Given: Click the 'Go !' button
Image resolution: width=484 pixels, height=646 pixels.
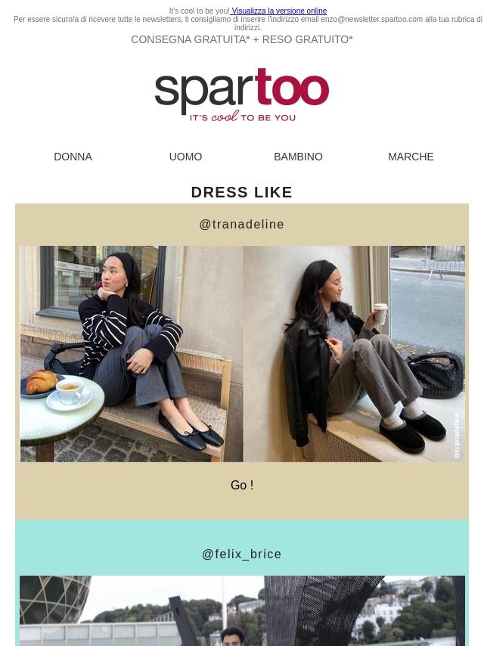Looking at the screenshot, I should (x=242, y=485).
